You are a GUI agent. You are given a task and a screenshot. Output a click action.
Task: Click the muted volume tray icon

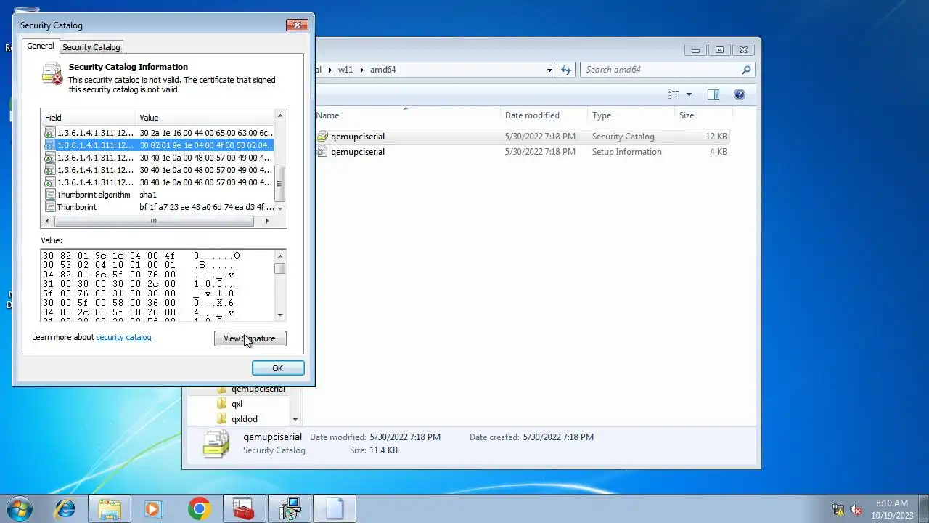pyautogui.click(x=856, y=509)
